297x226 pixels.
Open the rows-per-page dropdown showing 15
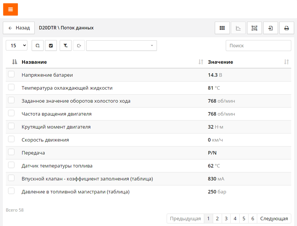point(17,46)
